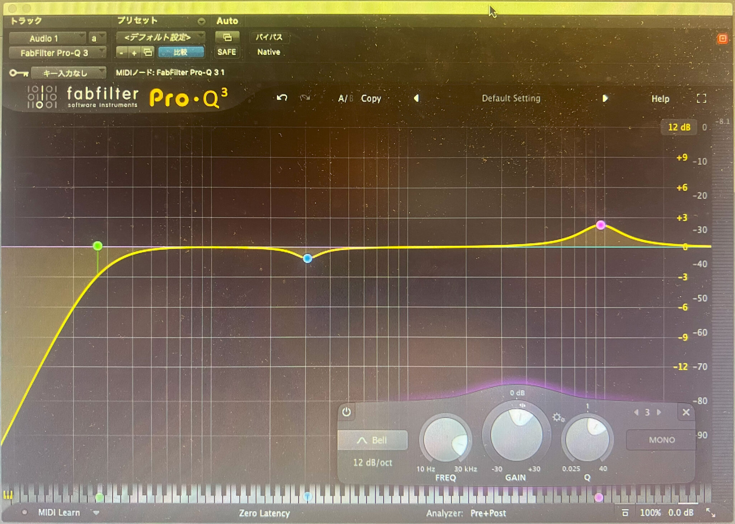Screen dimensions: 735x524
Task: Click the 比較 compare button
Action: 181,52
